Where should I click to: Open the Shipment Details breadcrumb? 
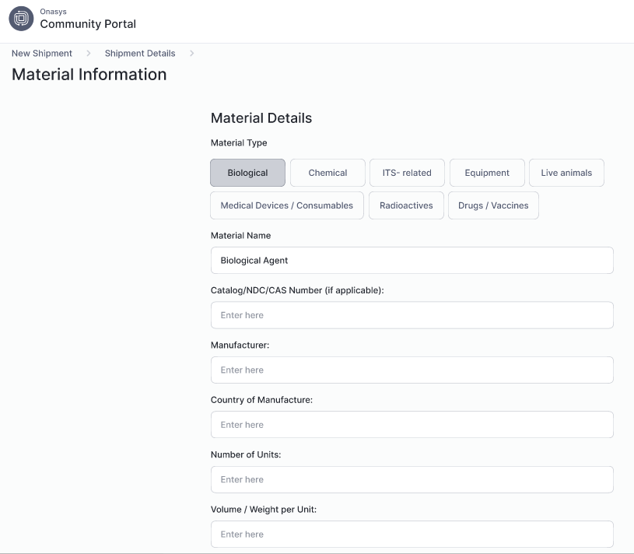click(140, 54)
